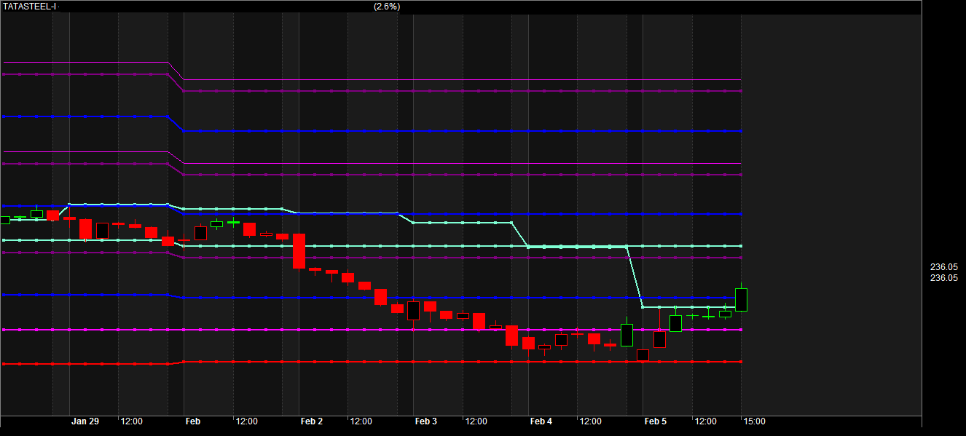Click the (2.6%) change value
Viewport: 966px width, 436px height.
pos(387,7)
